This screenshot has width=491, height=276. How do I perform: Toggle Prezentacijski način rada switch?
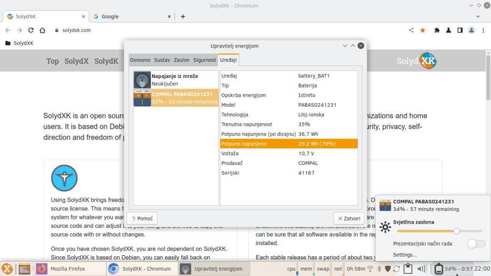click(476, 243)
